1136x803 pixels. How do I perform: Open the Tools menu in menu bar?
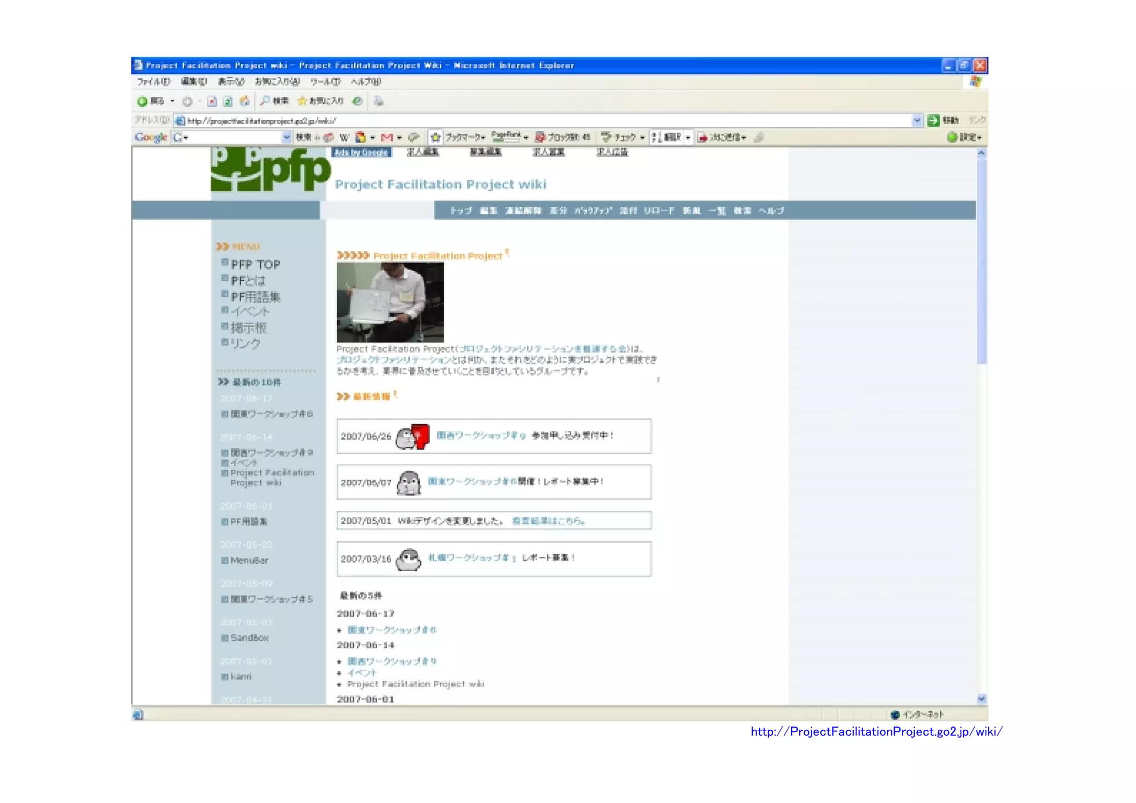pyautogui.click(x=324, y=82)
